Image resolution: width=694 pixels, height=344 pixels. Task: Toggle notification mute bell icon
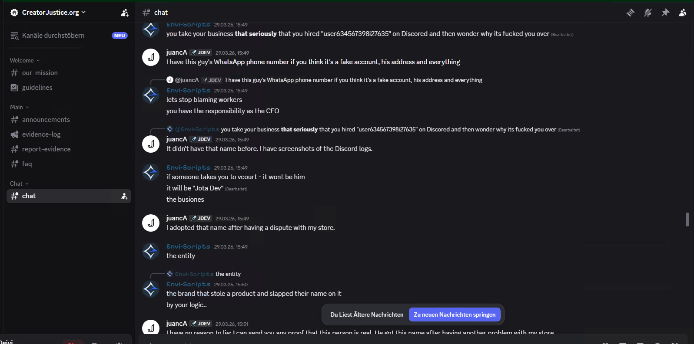tap(648, 13)
